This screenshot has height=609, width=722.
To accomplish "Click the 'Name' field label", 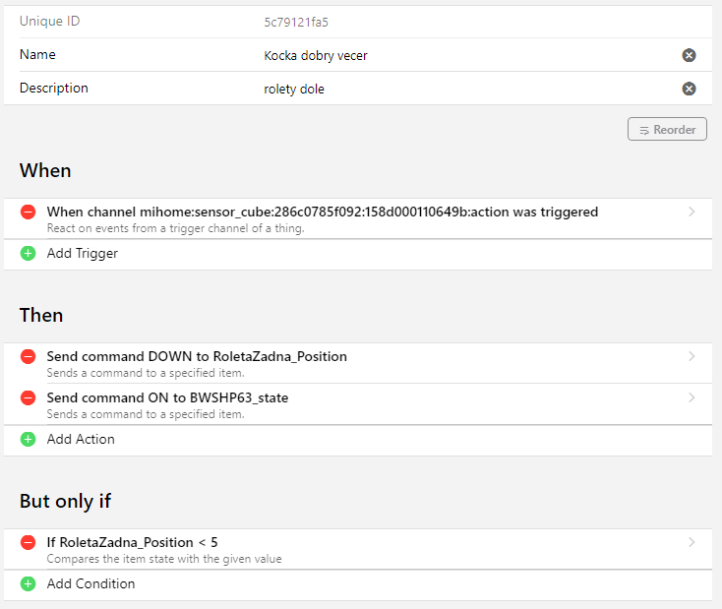I will tap(37, 54).
